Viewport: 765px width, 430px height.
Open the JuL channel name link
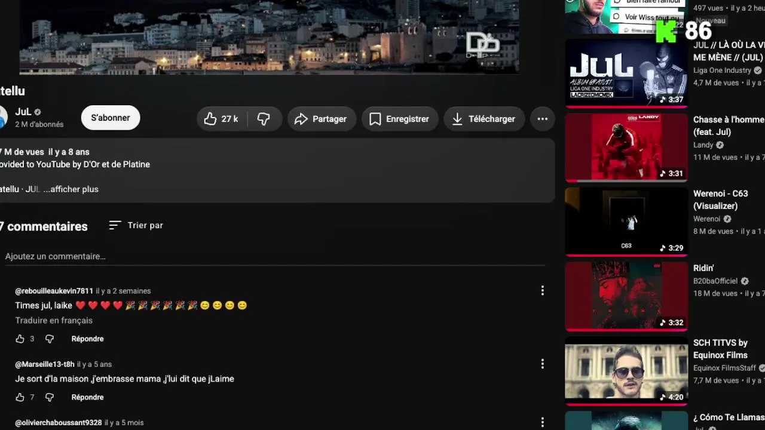23,112
